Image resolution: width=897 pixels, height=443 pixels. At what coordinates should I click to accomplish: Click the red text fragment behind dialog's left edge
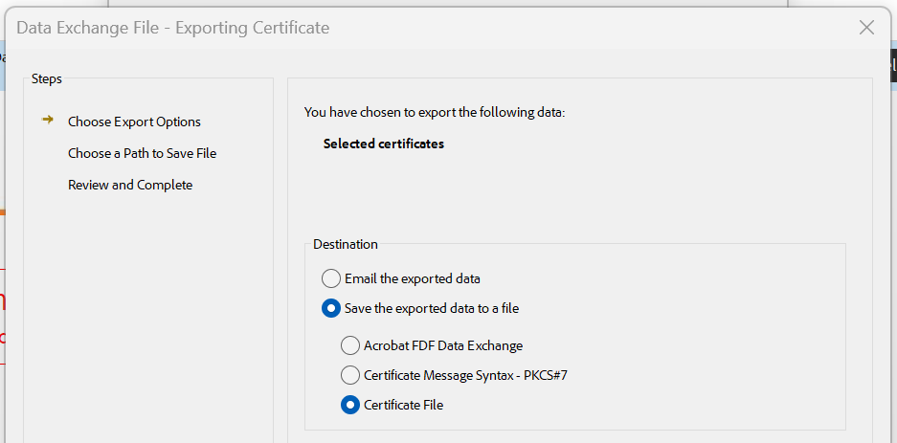(x=2, y=300)
